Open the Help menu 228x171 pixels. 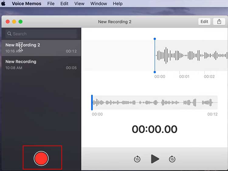click(x=118, y=3)
